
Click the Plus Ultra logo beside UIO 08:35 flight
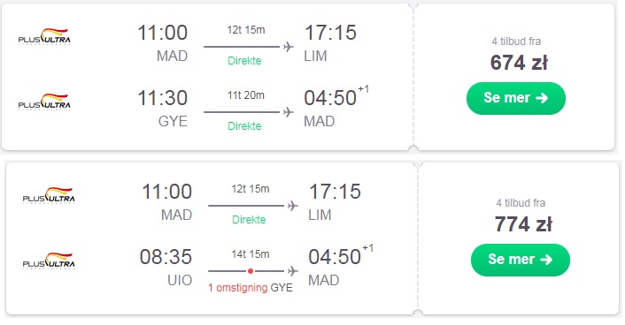(x=49, y=261)
